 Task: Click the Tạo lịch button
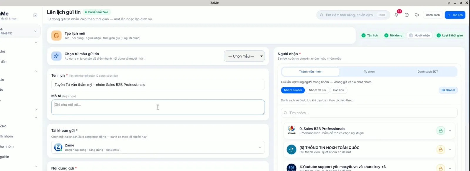tap(455, 15)
